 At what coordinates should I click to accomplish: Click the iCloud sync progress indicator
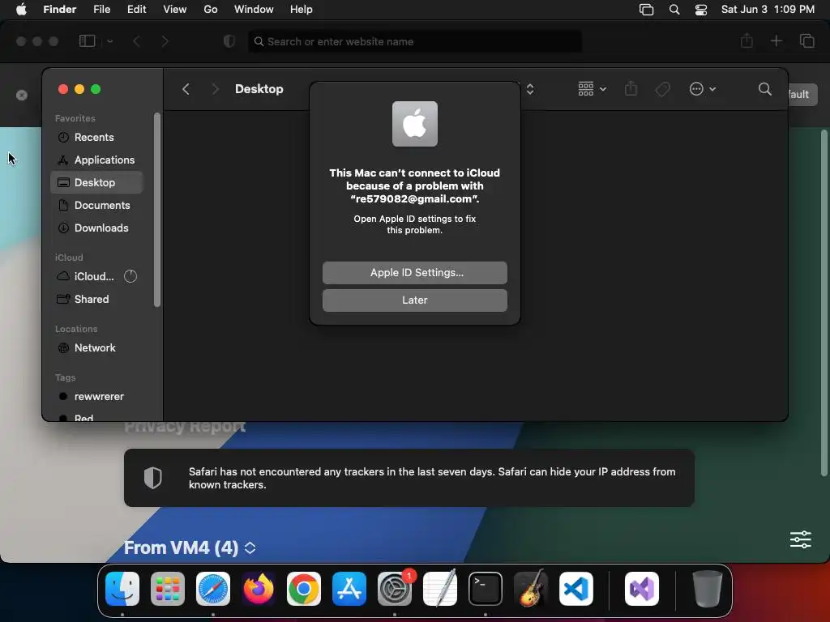[x=130, y=276]
